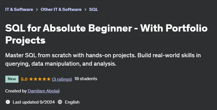Open Other IT & Software breadcrumb
Viewport: 217px width, 110px height.
click(61, 9)
